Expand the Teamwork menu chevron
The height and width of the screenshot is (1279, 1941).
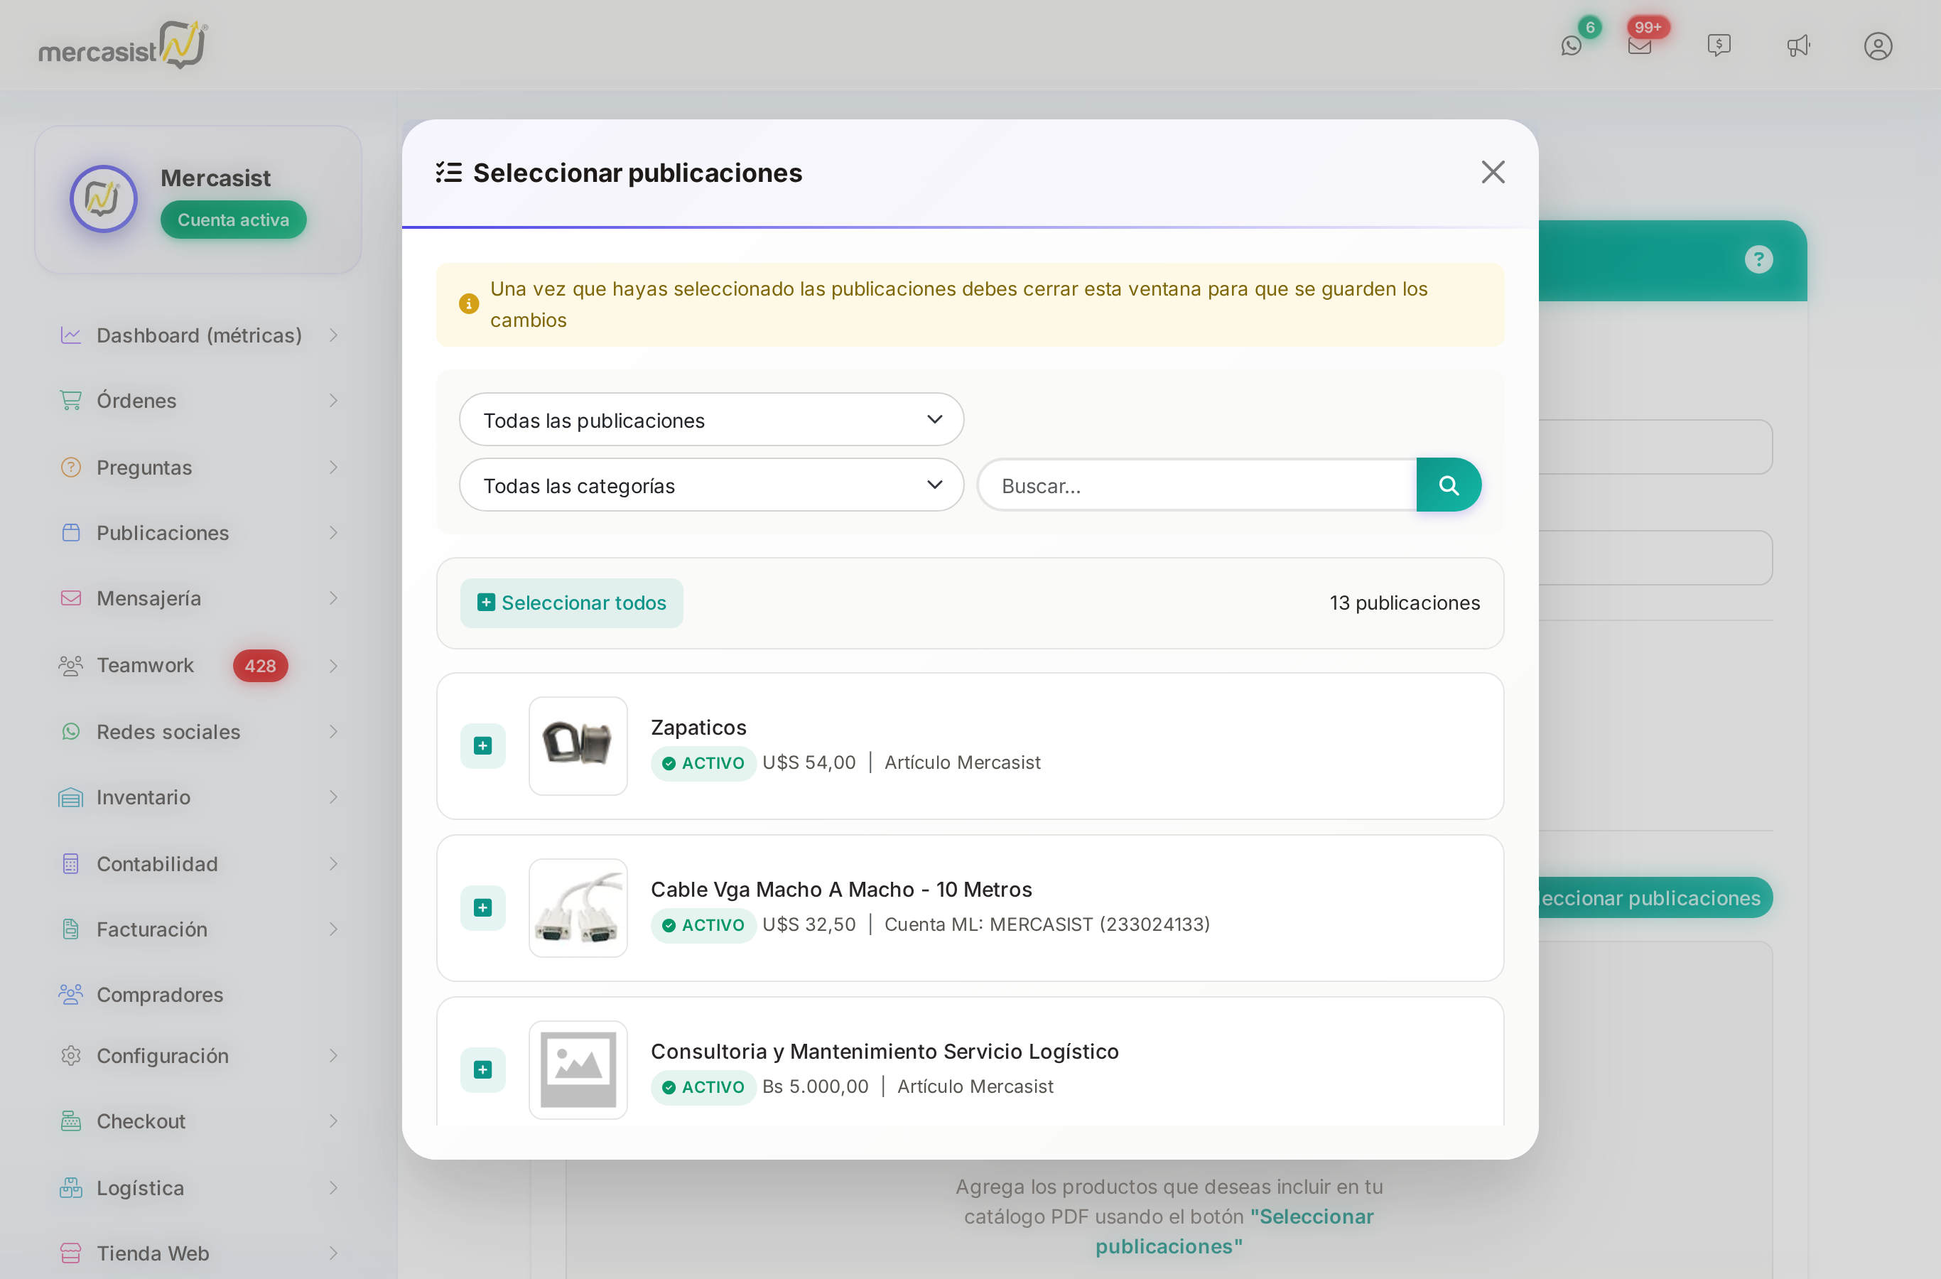pos(332,666)
